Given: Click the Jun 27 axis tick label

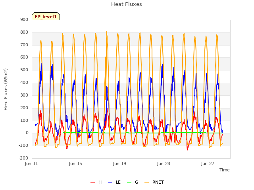Looking at the screenshot, I should coord(208,163).
